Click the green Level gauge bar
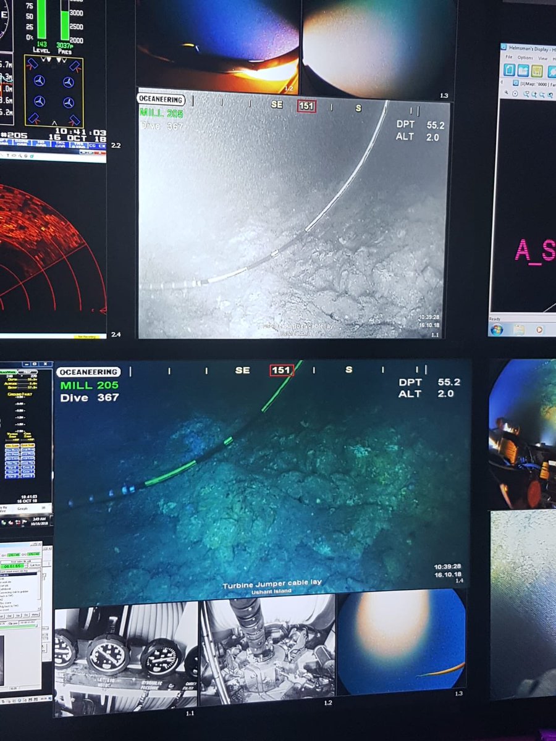The width and height of the screenshot is (556, 741). click(x=42, y=19)
